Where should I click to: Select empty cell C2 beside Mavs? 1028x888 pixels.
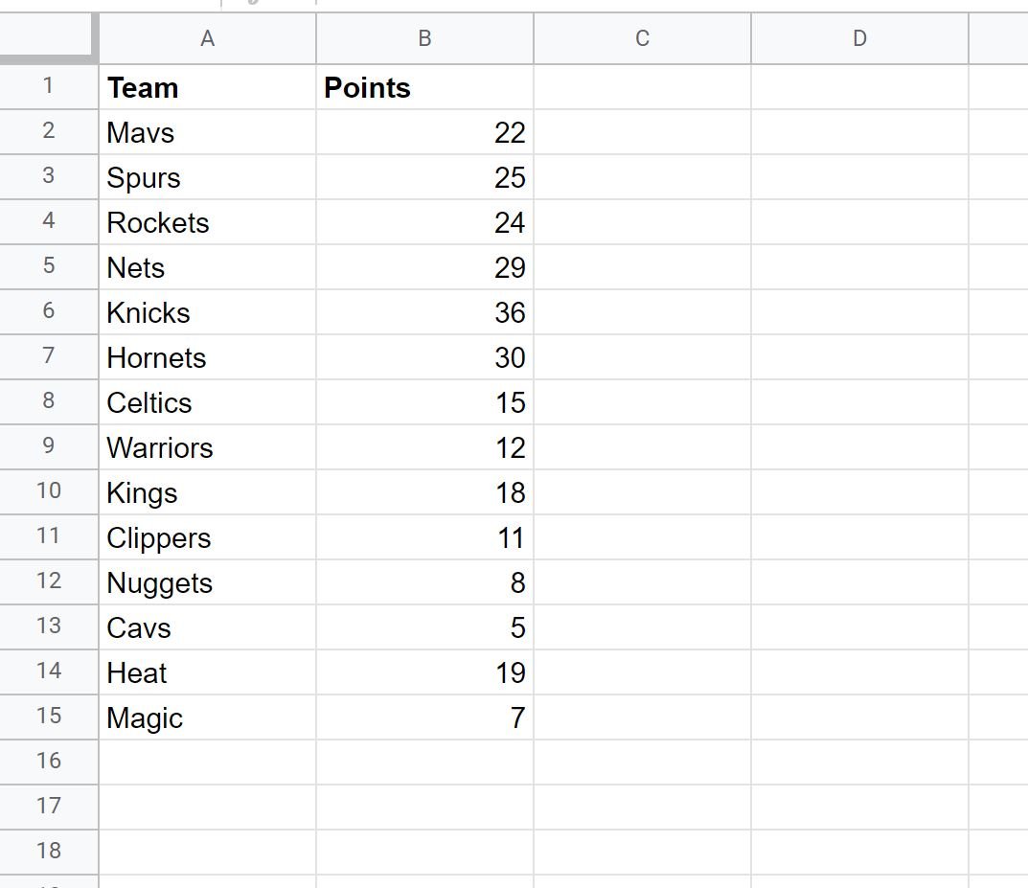tap(643, 132)
